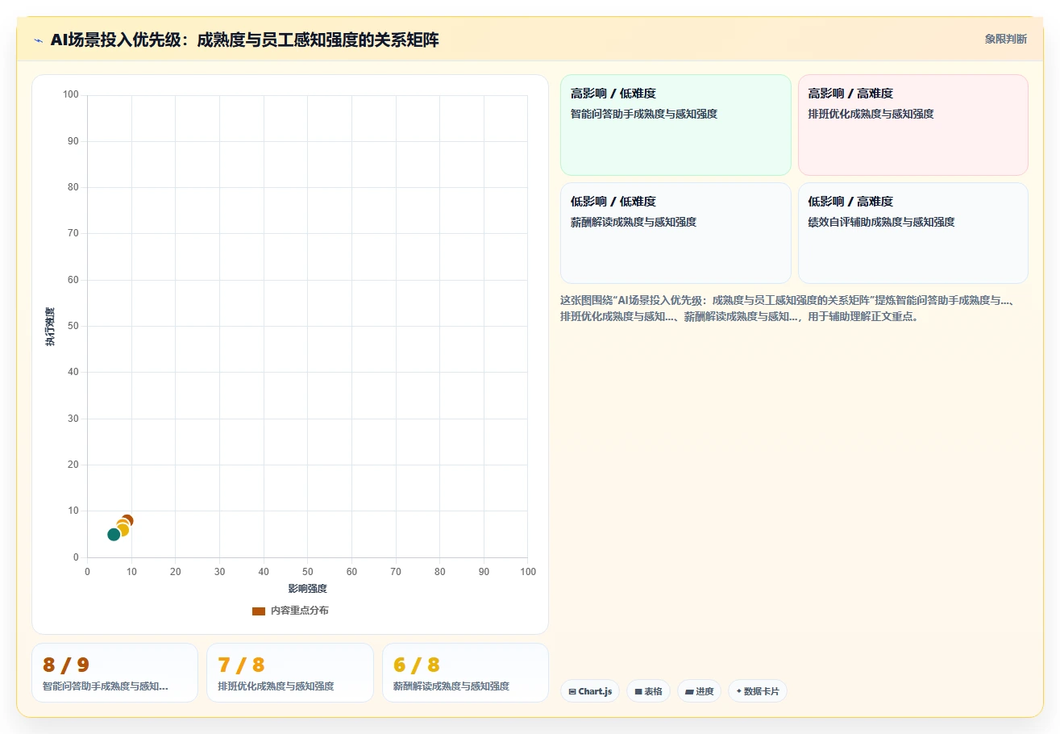Select the 7 / 8 stat card
1060x734 pixels.
coord(289,673)
